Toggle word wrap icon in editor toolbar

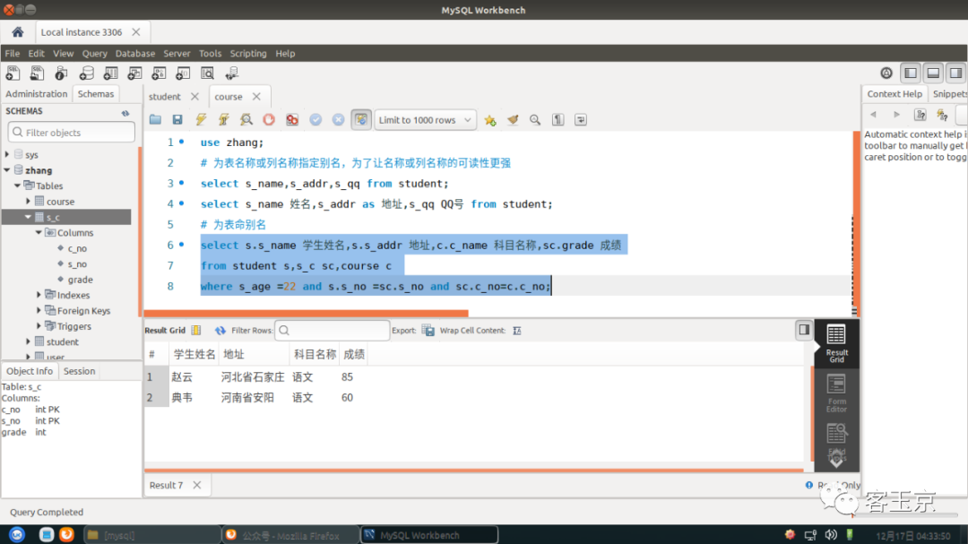tap(580, 120)
